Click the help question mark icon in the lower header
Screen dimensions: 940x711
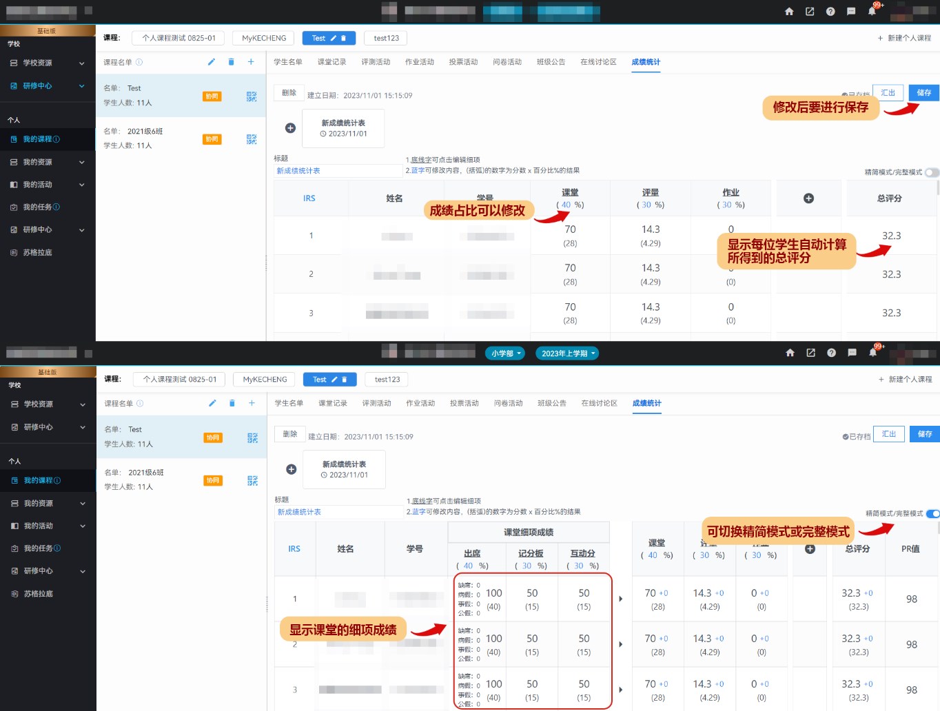pyautogui.click(x=831, y=353)
